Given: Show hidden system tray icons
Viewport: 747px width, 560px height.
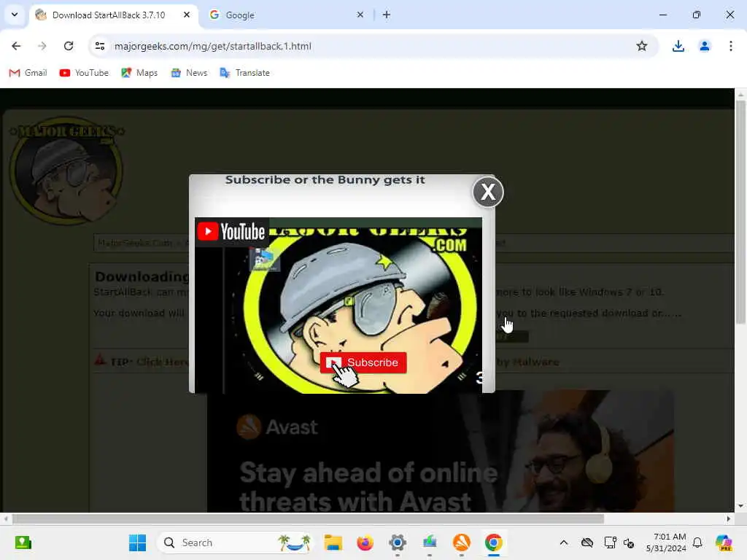Looking at the screenshot, I should point(564,542).
